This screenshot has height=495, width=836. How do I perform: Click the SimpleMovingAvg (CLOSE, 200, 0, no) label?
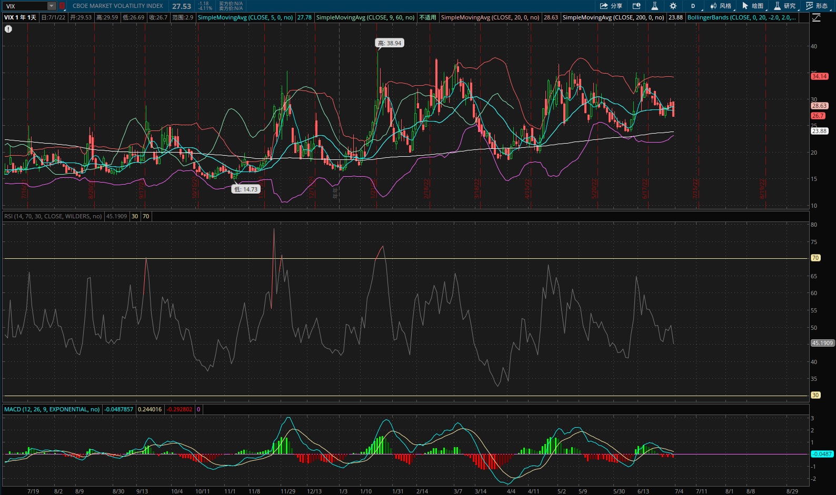click(613, 17)
